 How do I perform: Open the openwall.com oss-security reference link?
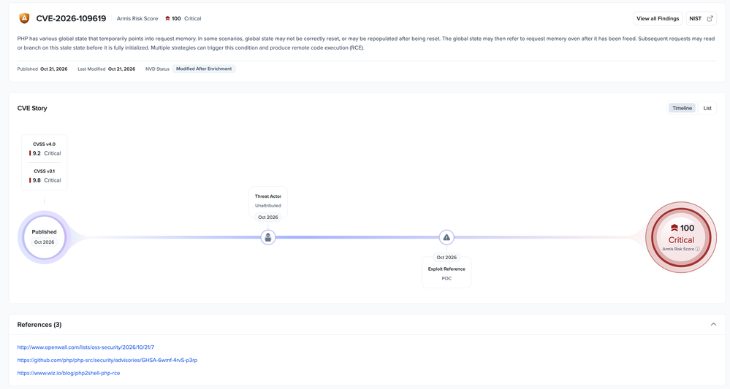tap(85, 347)
